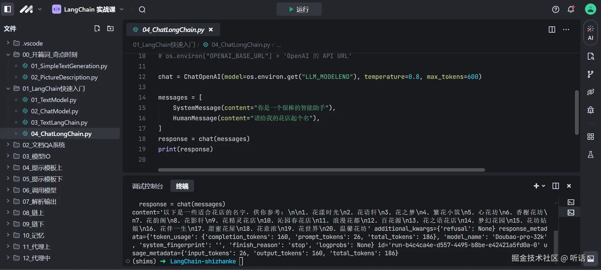The height and width of the screenshot is (270, 601).
Task: Switch to the 终端 tab
Action: coord(182,186)
